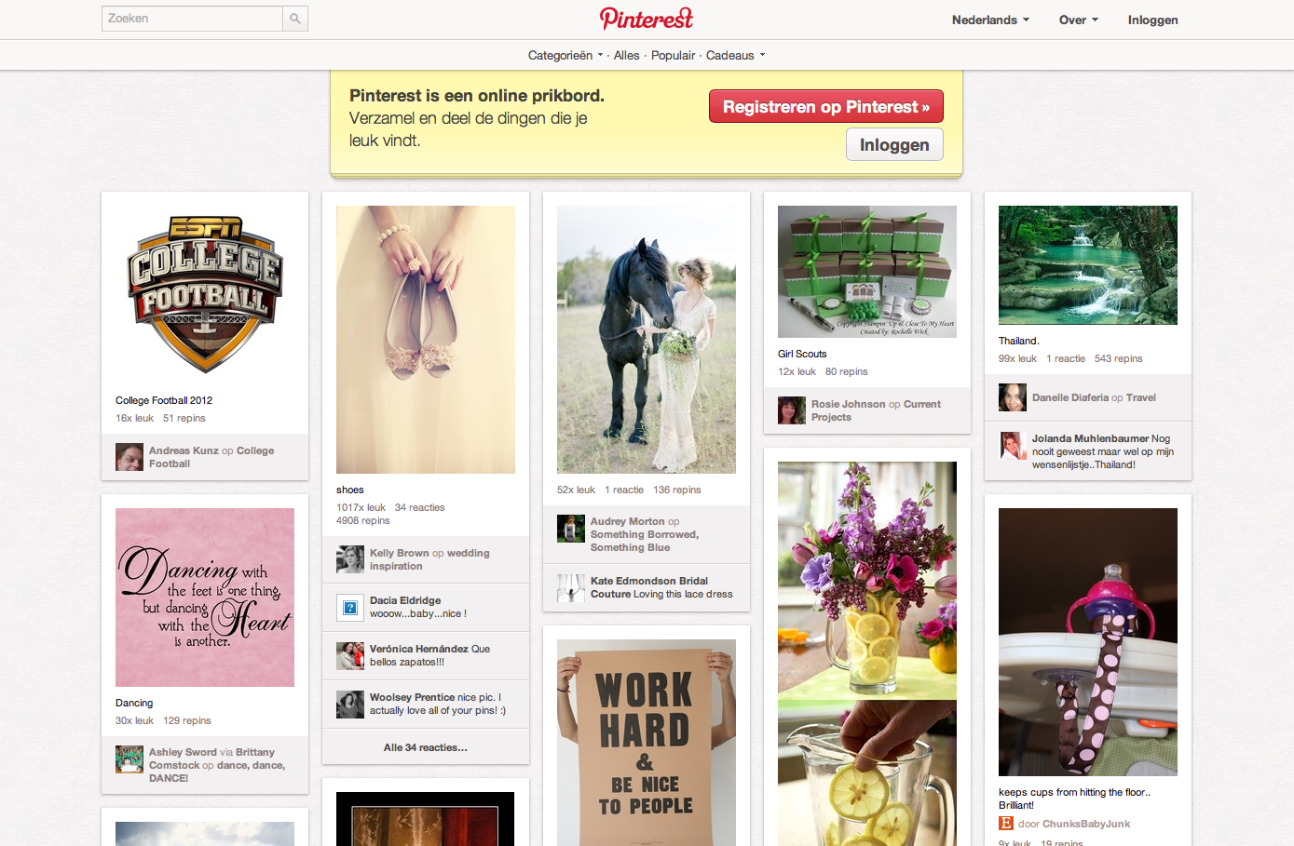The image size is (1294, 846).
Task: Expand the Over menu
Action: tap(1079, 20)
